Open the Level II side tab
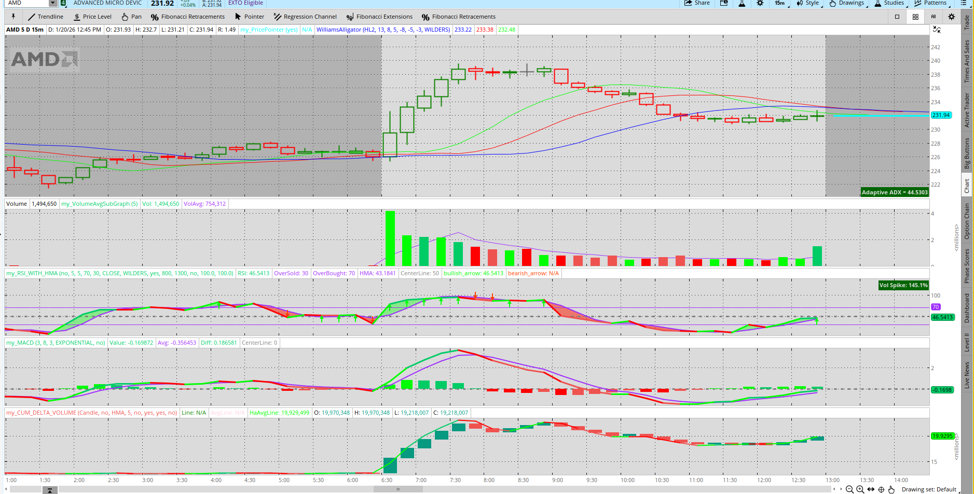The image size is (974, 494). (967, 343)
